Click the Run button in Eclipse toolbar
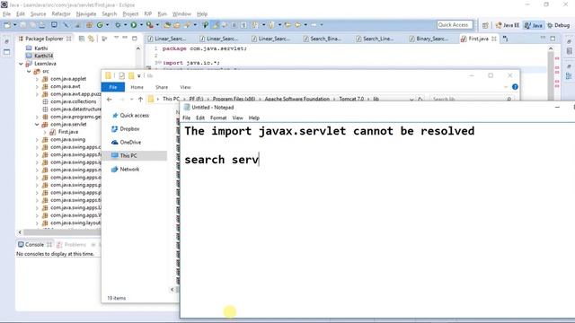This screenshot has height=323, width=575. (134, 25)
